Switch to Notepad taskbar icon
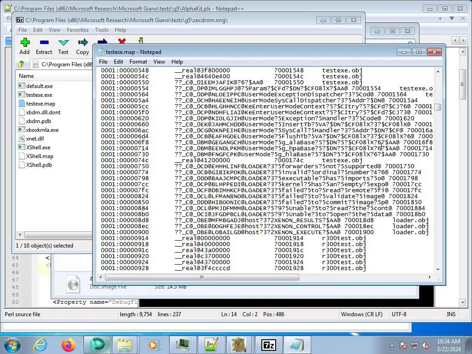 [297, 345]
